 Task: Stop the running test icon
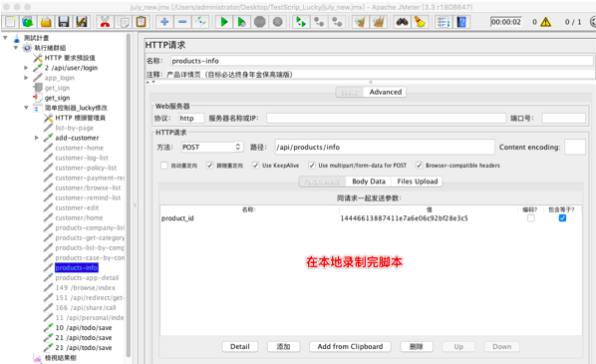(260, 22)
